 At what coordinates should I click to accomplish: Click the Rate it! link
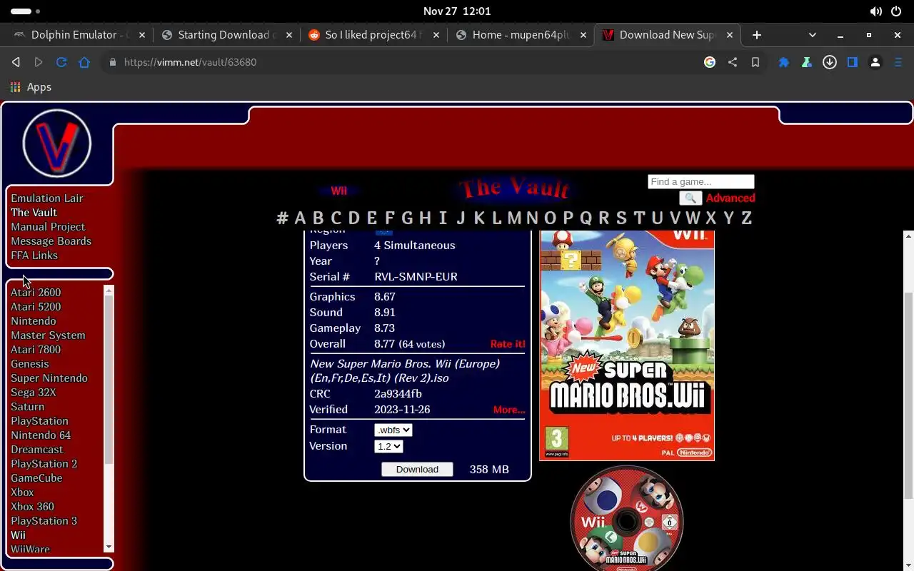508,344
